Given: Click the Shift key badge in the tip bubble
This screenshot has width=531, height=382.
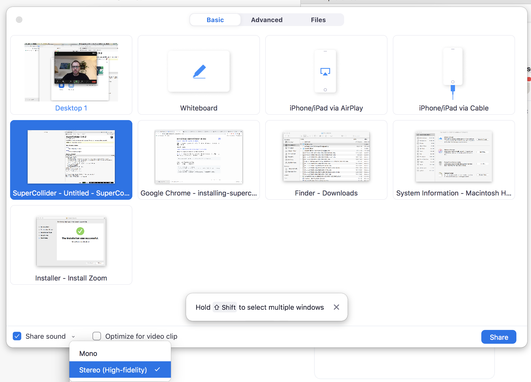Looking at the screenshot, I should (x=225, y=307).
